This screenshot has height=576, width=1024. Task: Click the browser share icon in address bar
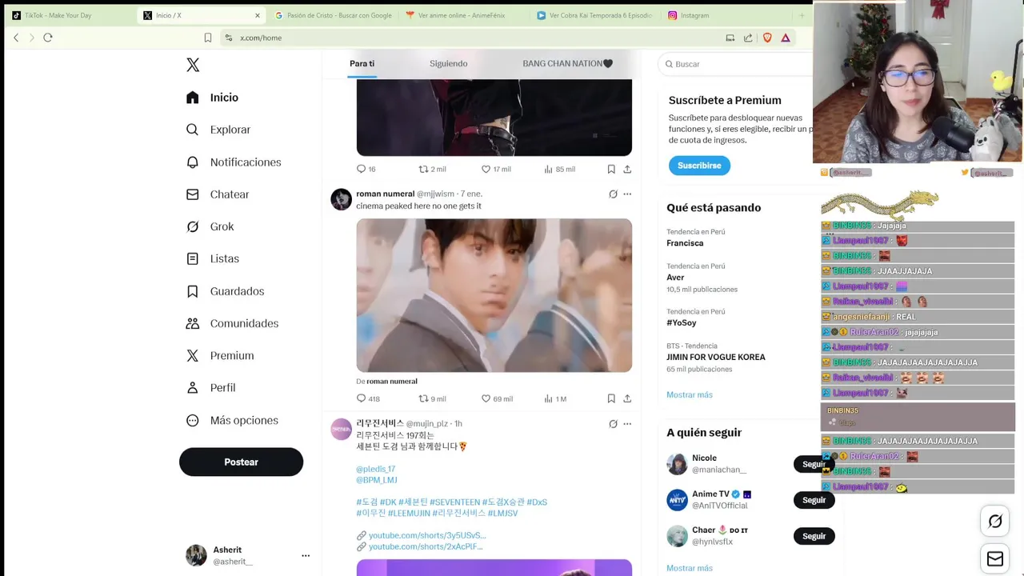(748, 38)
